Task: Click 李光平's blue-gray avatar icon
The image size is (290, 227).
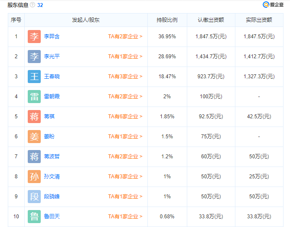Action: pyautogui.click(x=34, y=57)
